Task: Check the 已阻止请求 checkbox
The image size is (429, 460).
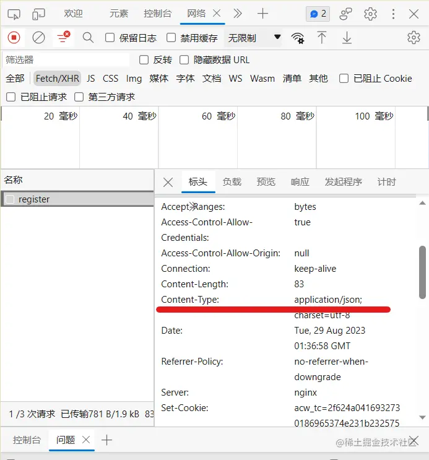Action: point(11,97)
